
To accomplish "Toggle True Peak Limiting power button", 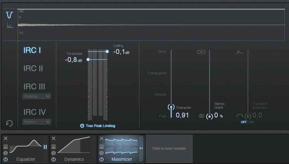I will pos(82,126).
